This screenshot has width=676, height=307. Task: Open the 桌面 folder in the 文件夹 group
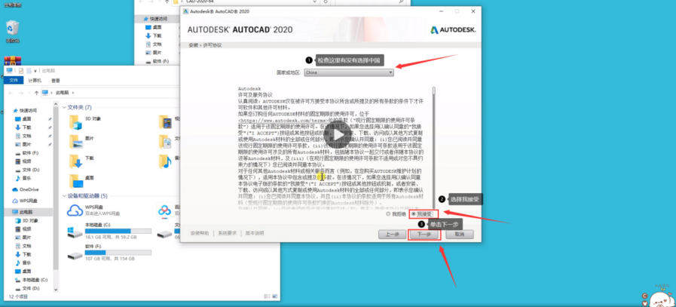click(x=82, y=180)
